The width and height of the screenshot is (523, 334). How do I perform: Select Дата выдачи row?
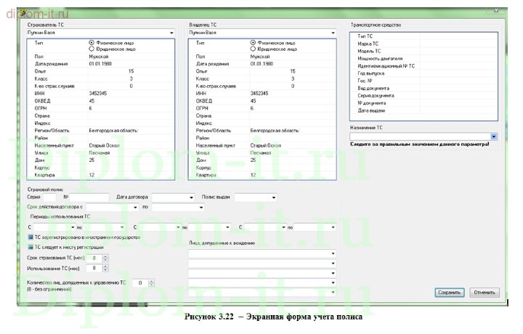click(423, 110)
